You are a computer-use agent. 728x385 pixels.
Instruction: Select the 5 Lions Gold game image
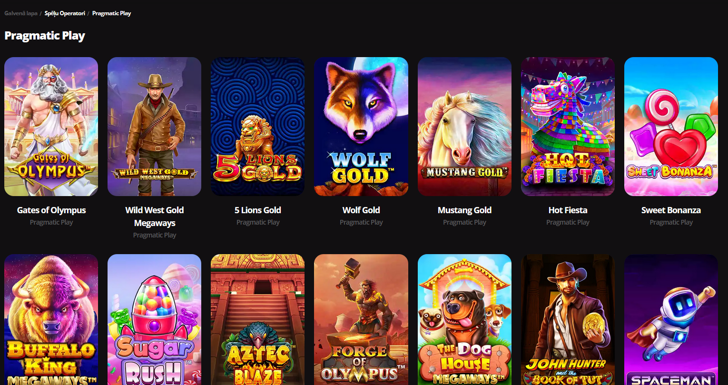coord(257,127)
